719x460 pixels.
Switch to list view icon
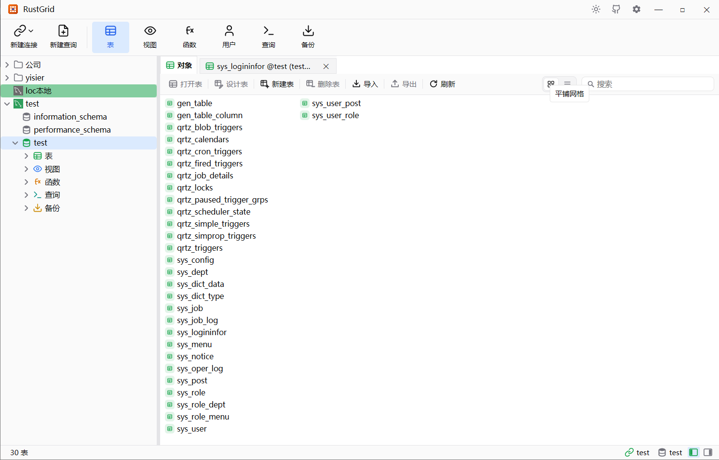tap(568, 84)
